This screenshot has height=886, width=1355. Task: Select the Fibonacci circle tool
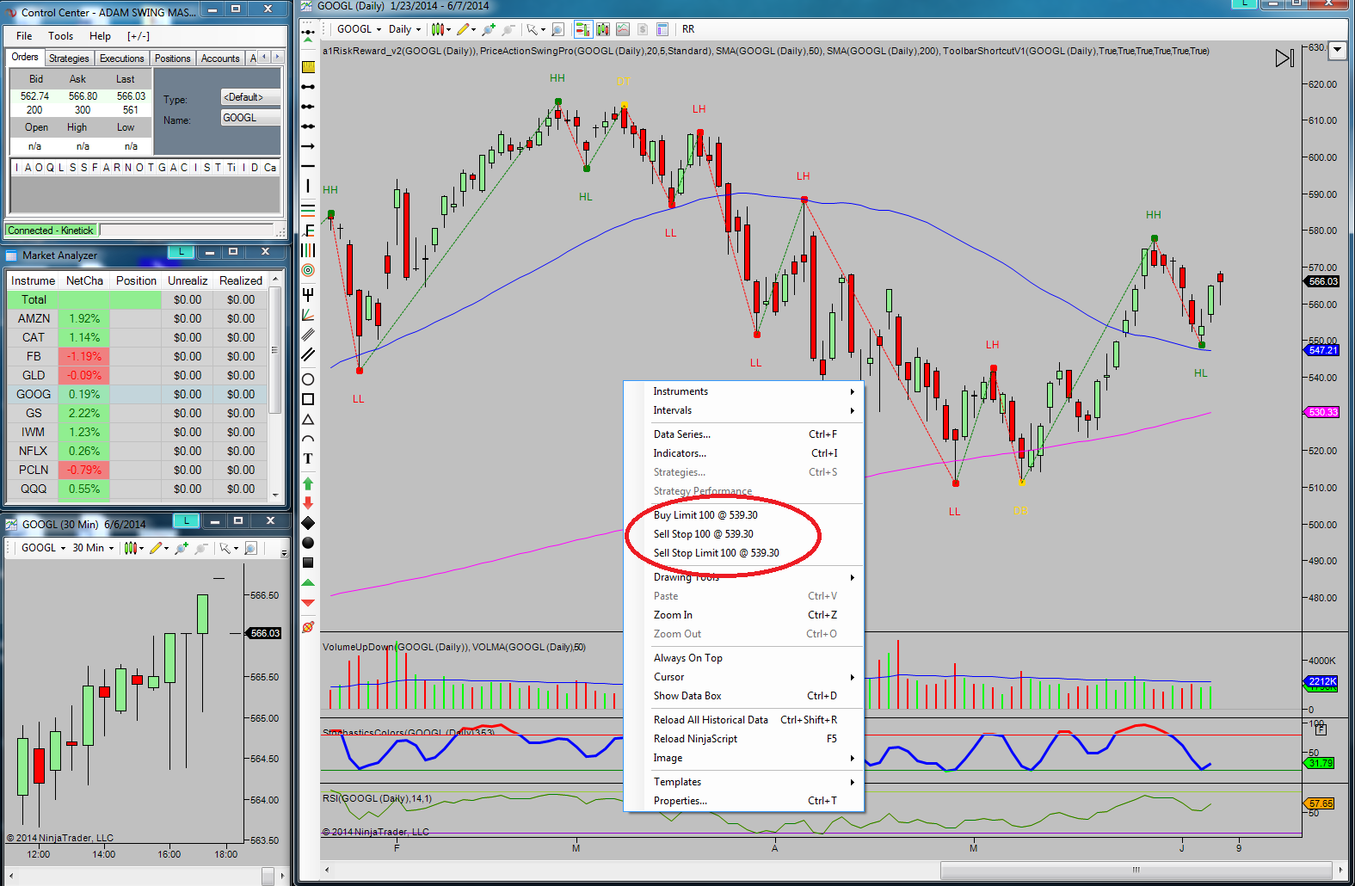click(x=308, y=270)
